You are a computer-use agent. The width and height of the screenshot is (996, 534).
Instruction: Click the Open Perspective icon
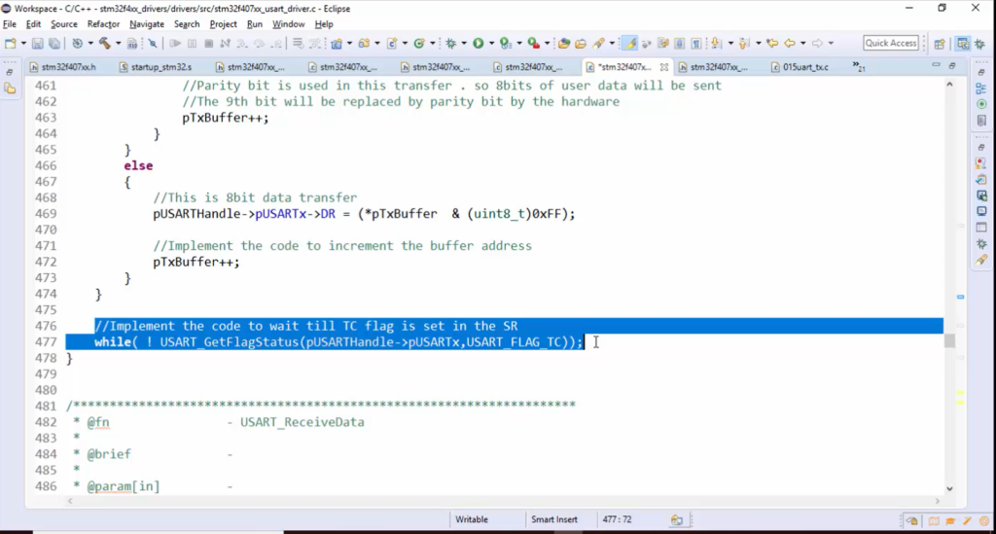pos(940,44)
